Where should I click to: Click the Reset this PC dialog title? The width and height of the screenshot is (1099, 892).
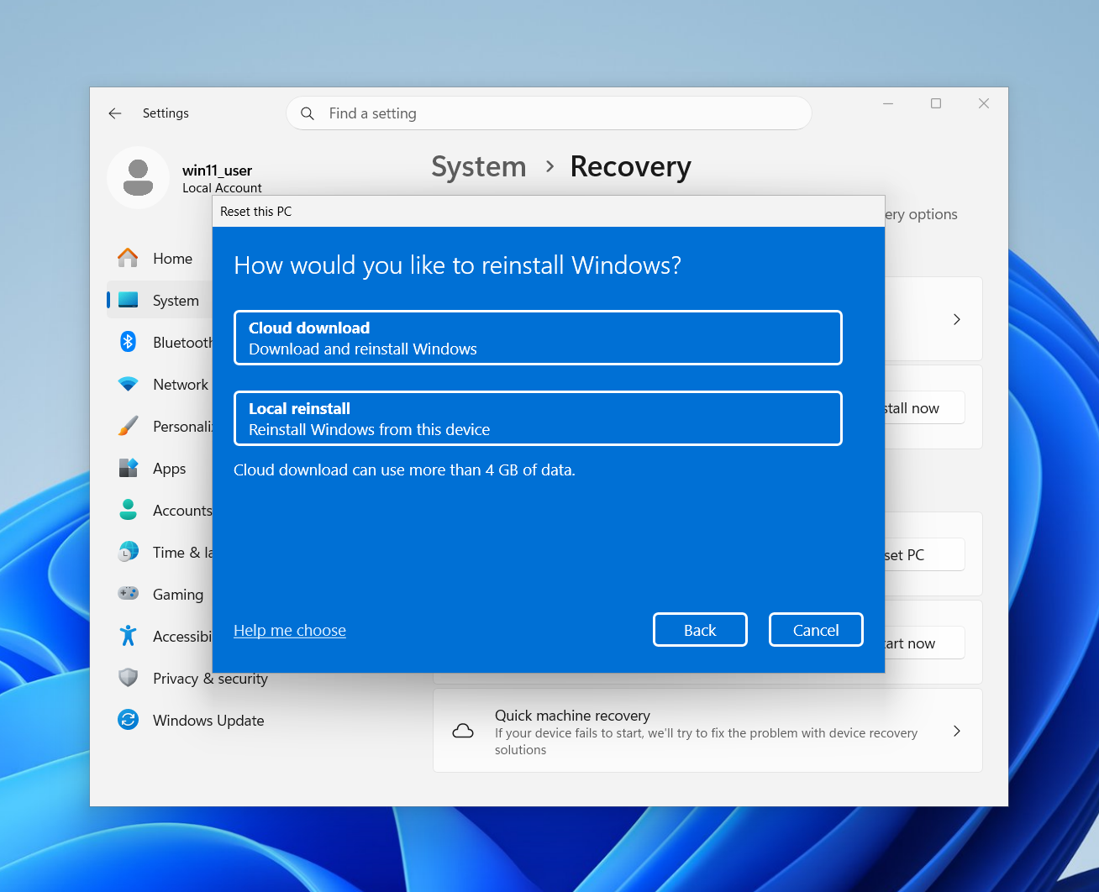[255, 212]
